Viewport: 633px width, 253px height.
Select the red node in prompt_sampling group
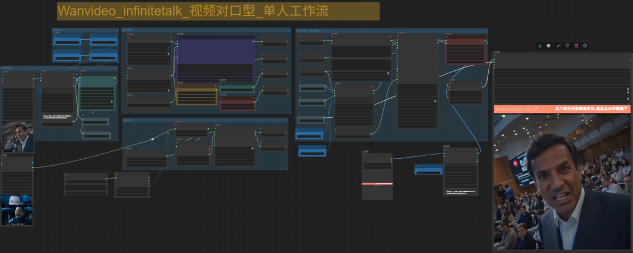465,50
